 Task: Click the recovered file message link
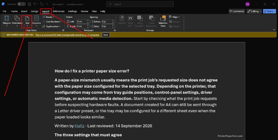point(67,35)
